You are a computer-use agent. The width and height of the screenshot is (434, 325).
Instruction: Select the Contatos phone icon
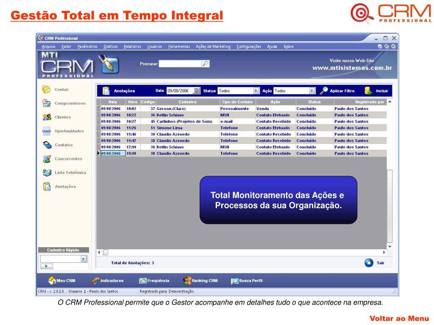click(47, 145)
